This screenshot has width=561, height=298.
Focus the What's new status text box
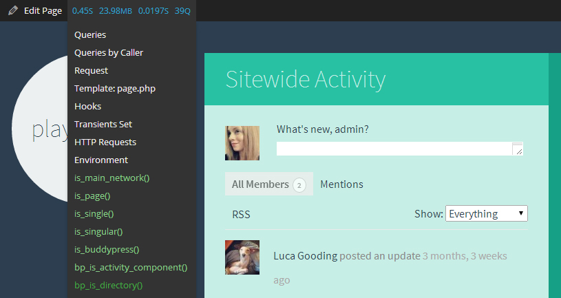click(x=400, y=149)
